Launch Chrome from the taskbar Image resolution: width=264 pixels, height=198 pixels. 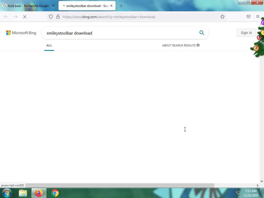pos(55,193)
